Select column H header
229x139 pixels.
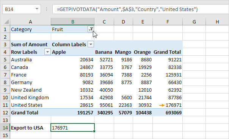coord(217,22)
